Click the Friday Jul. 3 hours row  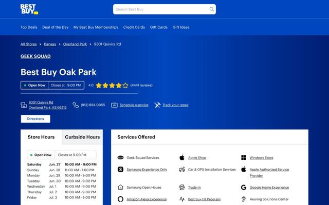point(62,197)
